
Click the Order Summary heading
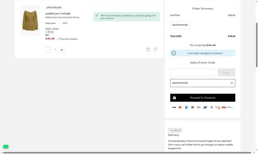(x=202, y=8)
